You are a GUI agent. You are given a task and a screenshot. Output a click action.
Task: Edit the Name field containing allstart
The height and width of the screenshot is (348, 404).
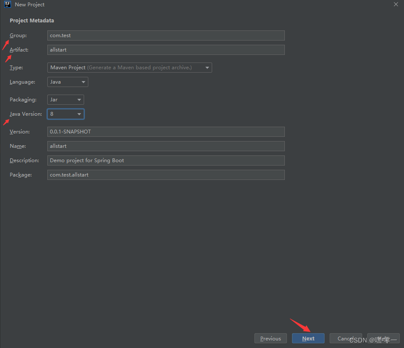click(x=166, y=146)
